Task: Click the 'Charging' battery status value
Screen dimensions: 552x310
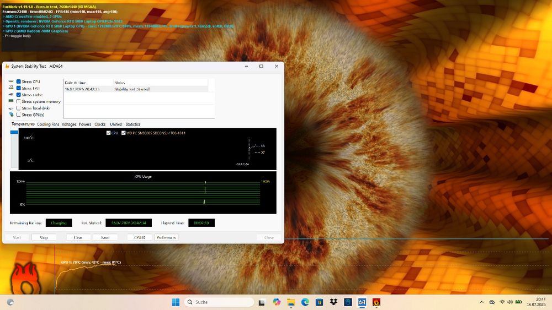Action: pos(59,223)
